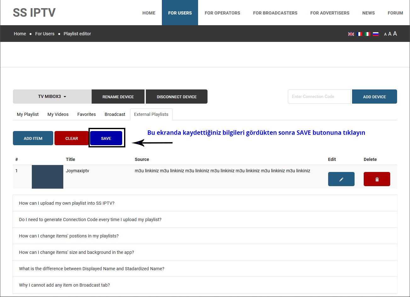Click the red CLEAR button
This screenshot has width=410, height=297.
pyautogui.click(x=71, y=138)
